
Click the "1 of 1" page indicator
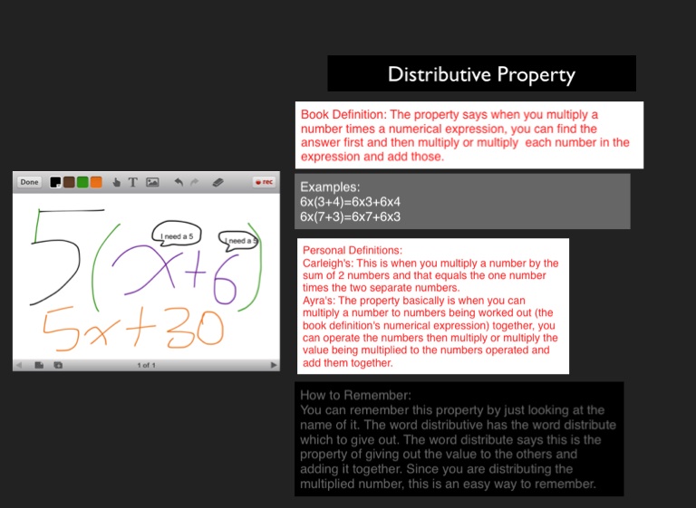[147, 365]
